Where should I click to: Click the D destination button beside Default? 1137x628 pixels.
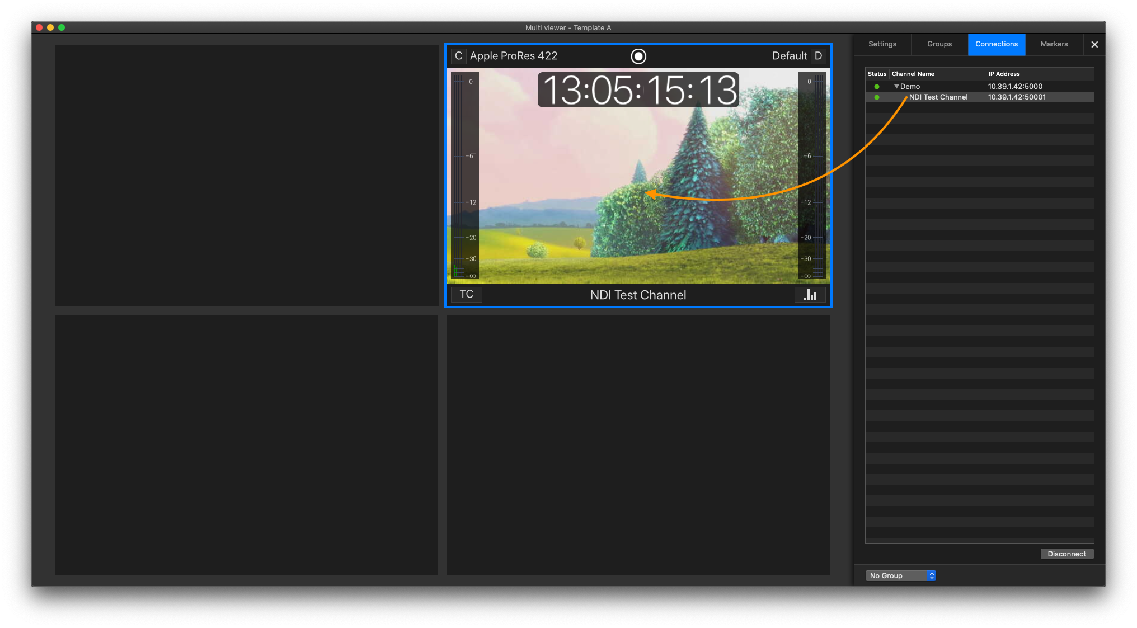818,56
